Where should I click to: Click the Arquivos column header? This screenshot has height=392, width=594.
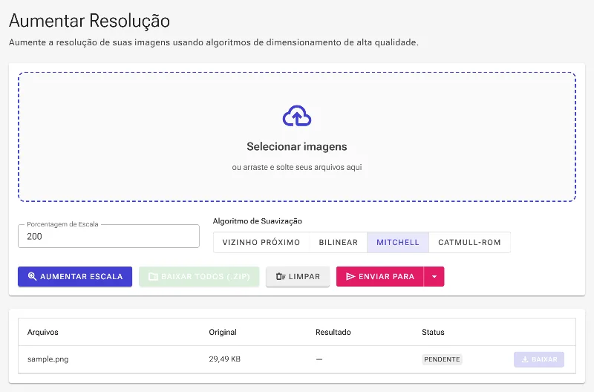coord(43,332)
